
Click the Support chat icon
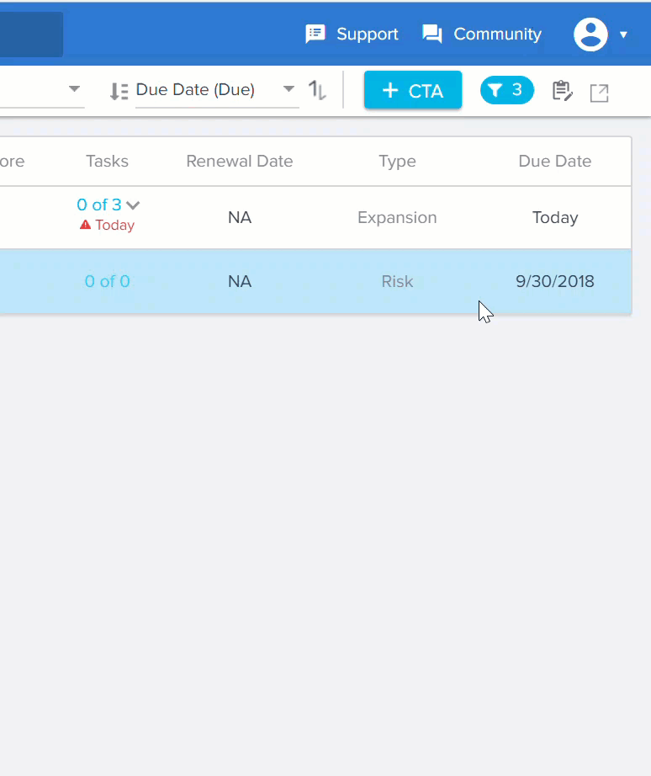315,35
